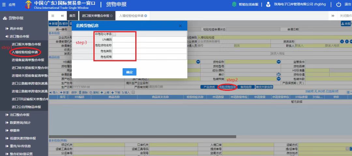Click 新增 in the goods list toolbar
This screenshot has width=352, height=156.
(64, 92)
